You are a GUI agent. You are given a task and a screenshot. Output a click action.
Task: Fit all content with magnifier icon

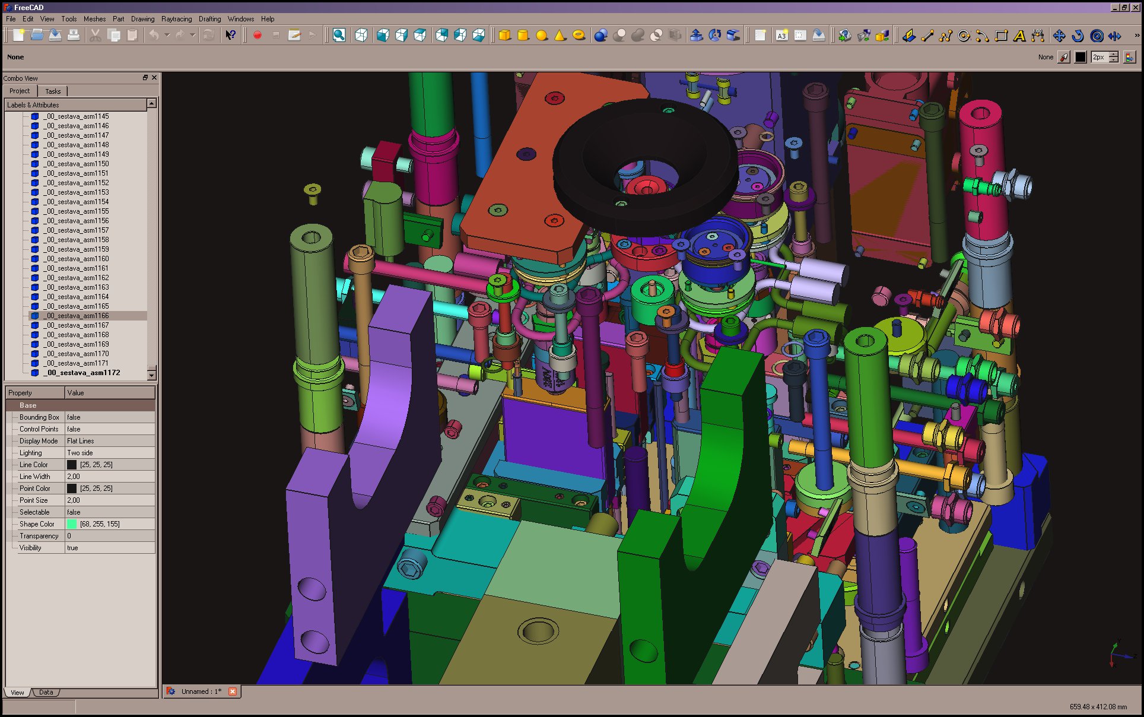point(339,36)
